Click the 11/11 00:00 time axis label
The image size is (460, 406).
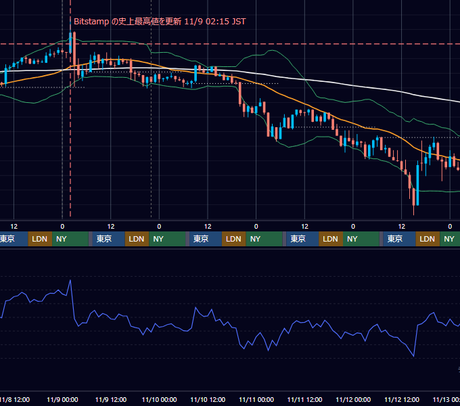(x=256, y=399)
